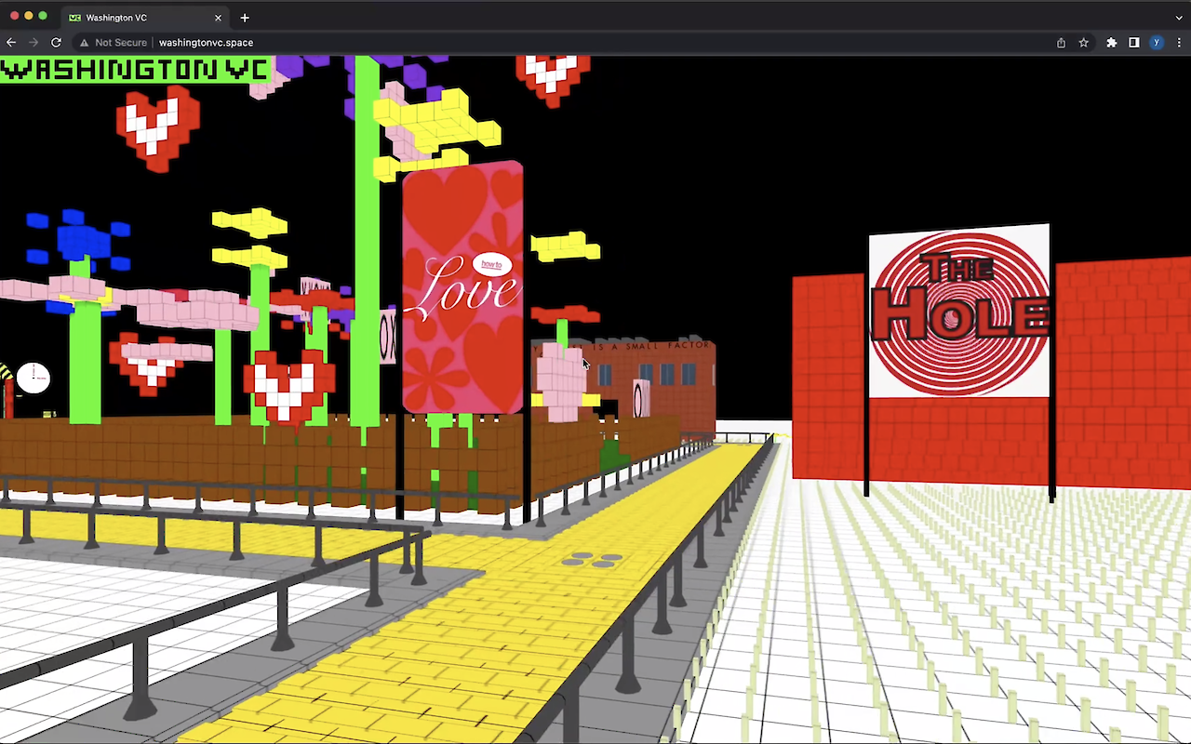The height and width of the screenshot is (744, 1191).
Task: Open the Chrome profile avatar
Action: point(1157,43)
